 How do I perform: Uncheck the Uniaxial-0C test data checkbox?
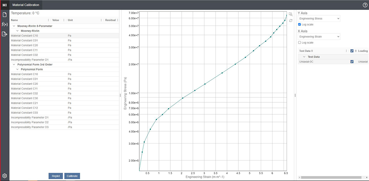(x=352, y=62)
